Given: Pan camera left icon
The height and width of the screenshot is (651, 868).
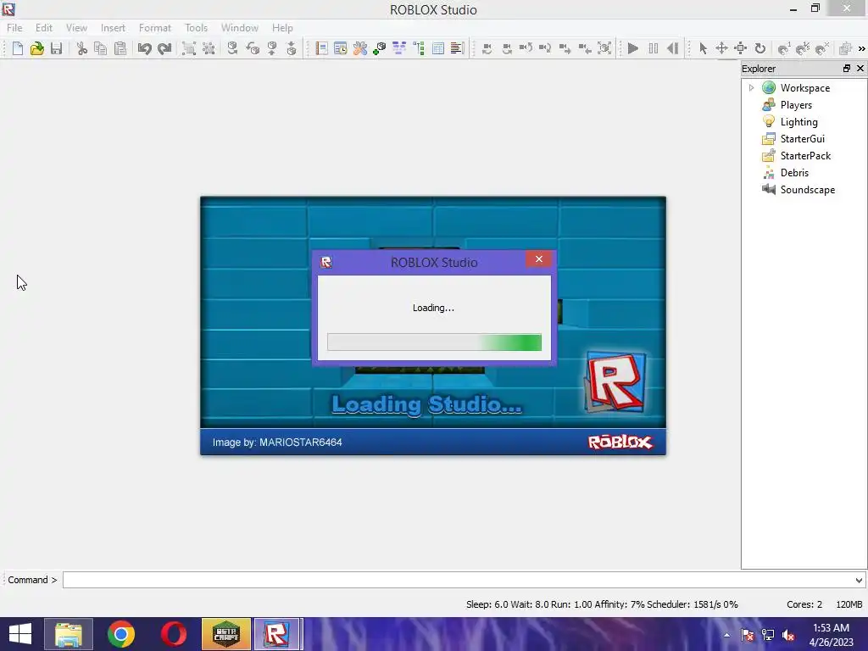Looking at the screenshot, I should pyautogui.click(x=487, y=48).
